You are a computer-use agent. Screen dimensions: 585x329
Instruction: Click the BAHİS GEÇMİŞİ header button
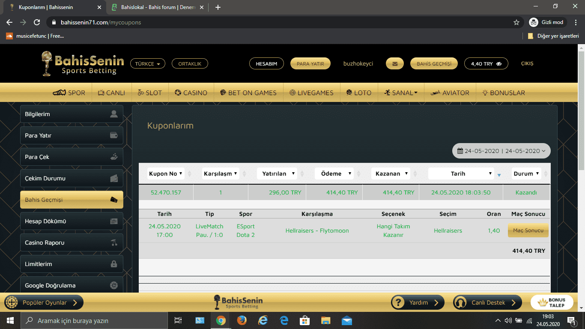tap(434, 63)
